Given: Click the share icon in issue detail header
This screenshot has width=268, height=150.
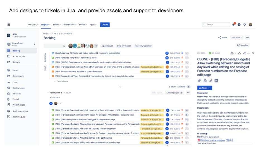Looking at the screenshot, I should pos(244,53).
